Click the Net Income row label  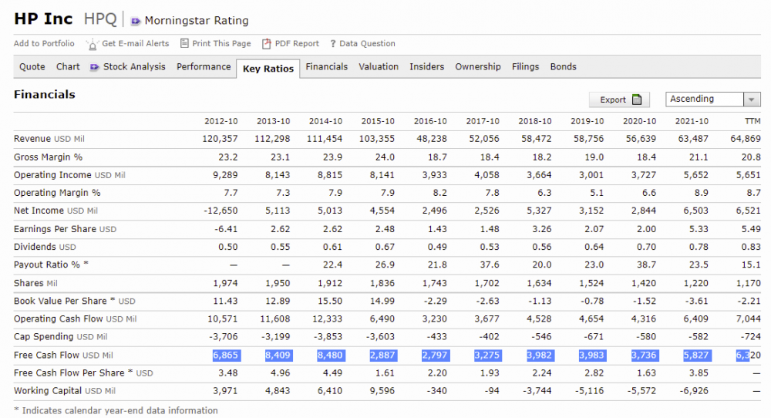tap(56, 211)
